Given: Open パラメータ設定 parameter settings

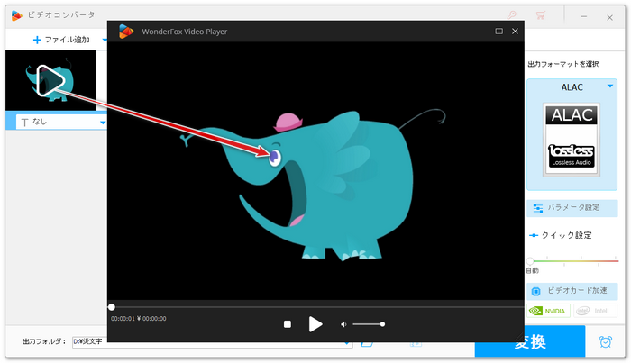Looking at the screenshot, I should click(578, 208).
